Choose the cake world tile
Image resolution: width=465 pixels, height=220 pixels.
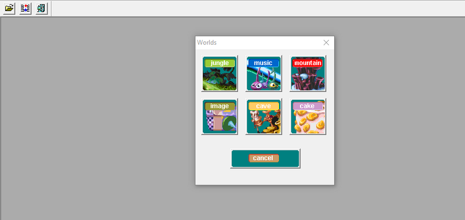coord(308,117)
